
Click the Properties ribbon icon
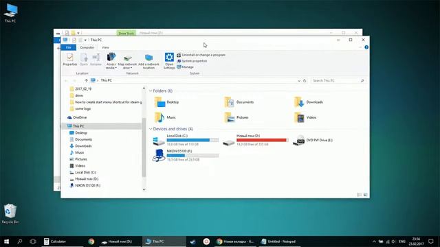[70, 60]
